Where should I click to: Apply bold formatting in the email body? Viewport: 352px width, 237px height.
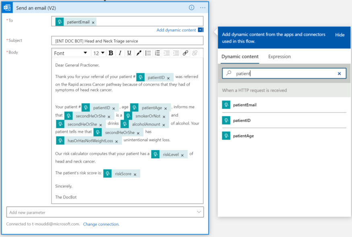click(x=111, y=53)
